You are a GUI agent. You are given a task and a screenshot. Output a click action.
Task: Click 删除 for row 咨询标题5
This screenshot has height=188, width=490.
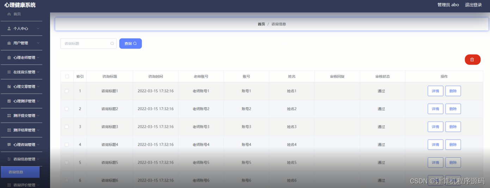click(453, 162)
